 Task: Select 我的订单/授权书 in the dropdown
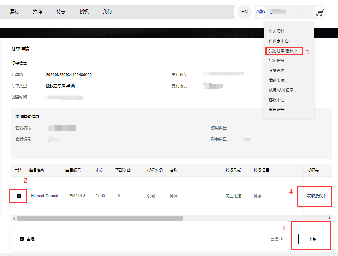[283, 51]
